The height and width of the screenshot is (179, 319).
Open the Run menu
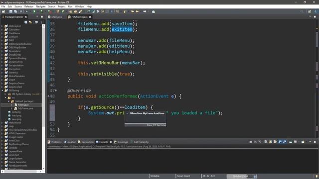pyautogui.click(x=70, y=6)
